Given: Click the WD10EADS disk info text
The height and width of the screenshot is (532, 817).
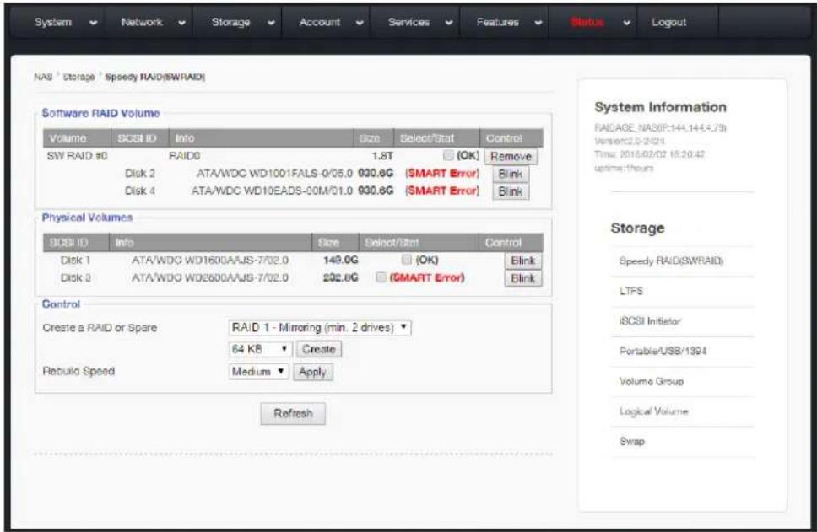Looking at the screenshot, I should pyautogui.click(x=272, y=191).
